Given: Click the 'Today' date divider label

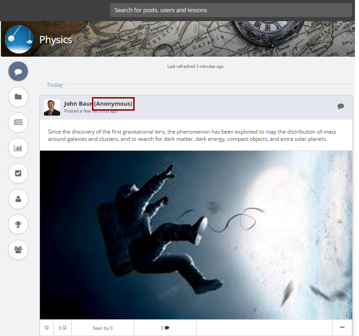Looking at the screenshot, I should 55,85.
